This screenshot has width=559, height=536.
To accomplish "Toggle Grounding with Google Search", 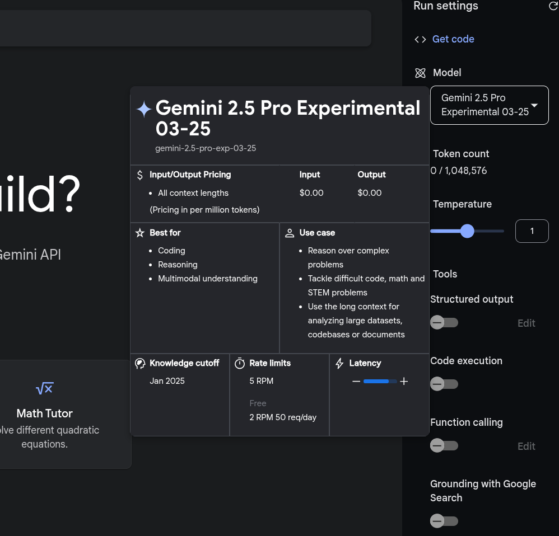I will pos(444,521).
